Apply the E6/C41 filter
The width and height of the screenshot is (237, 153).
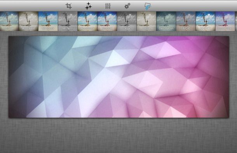point(186,21)
